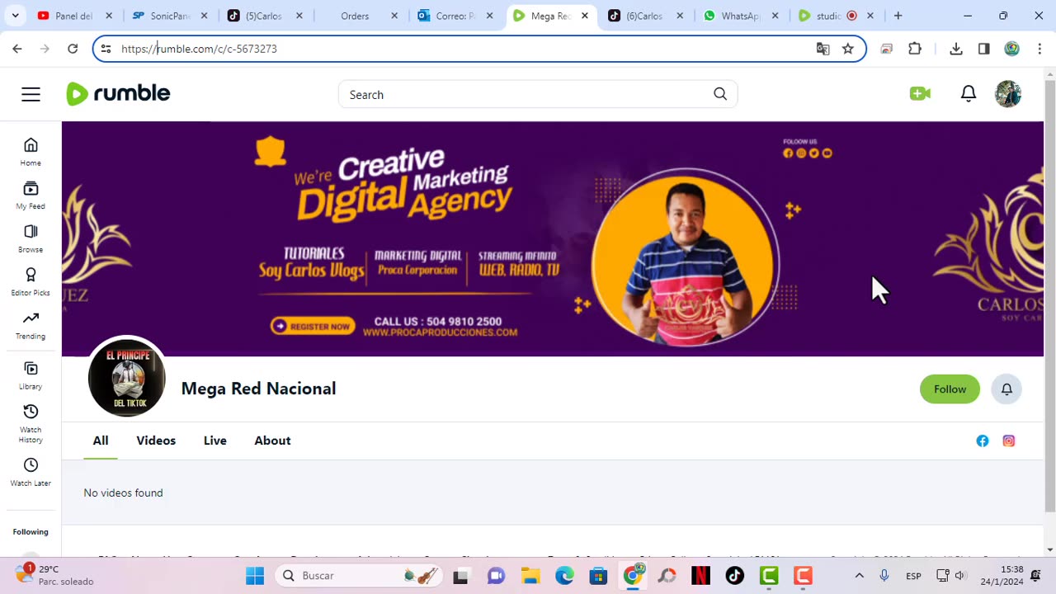Open Netflix from the taskbar
The width and height of the screenshot is (1056, 594).
tap(700, 576)
